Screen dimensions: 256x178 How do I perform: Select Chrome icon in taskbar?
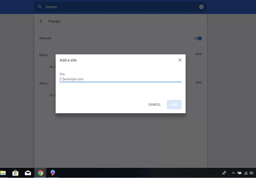(x=40, y=173)
